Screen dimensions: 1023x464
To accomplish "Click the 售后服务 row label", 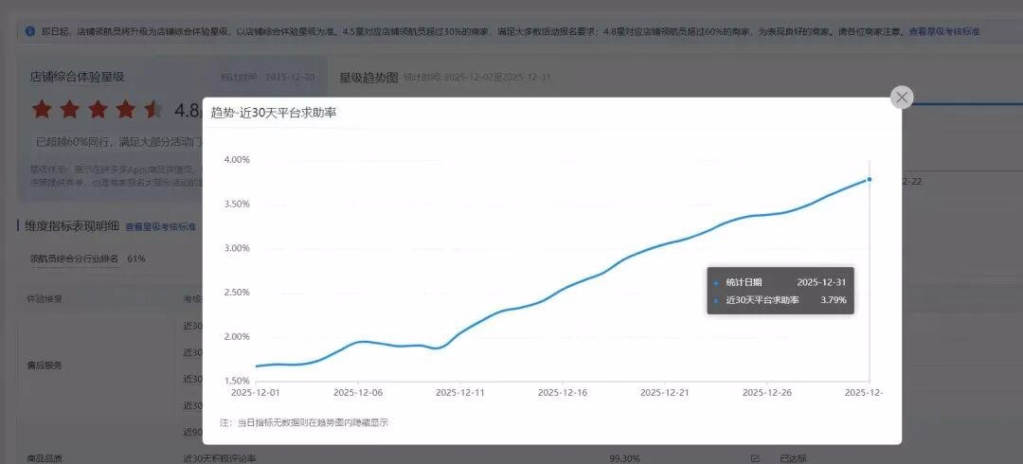I will (45, 366).
